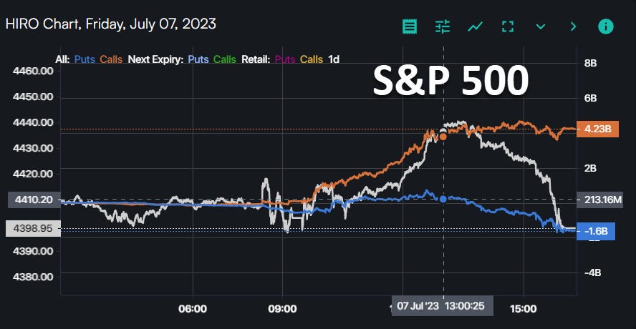Click the 4410.20 price label on the left axis
Screen dimensions: 636x329
[x=29, y=200]
